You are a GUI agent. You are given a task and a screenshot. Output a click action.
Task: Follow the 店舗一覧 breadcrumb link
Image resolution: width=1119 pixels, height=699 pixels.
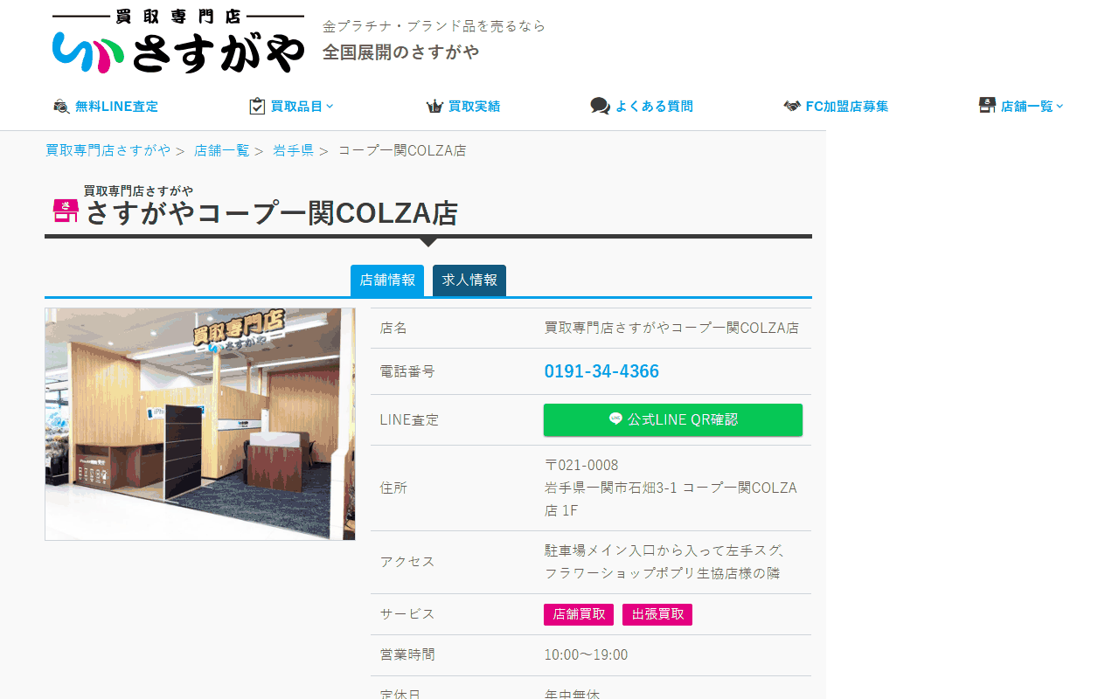[x=222, y=150]
